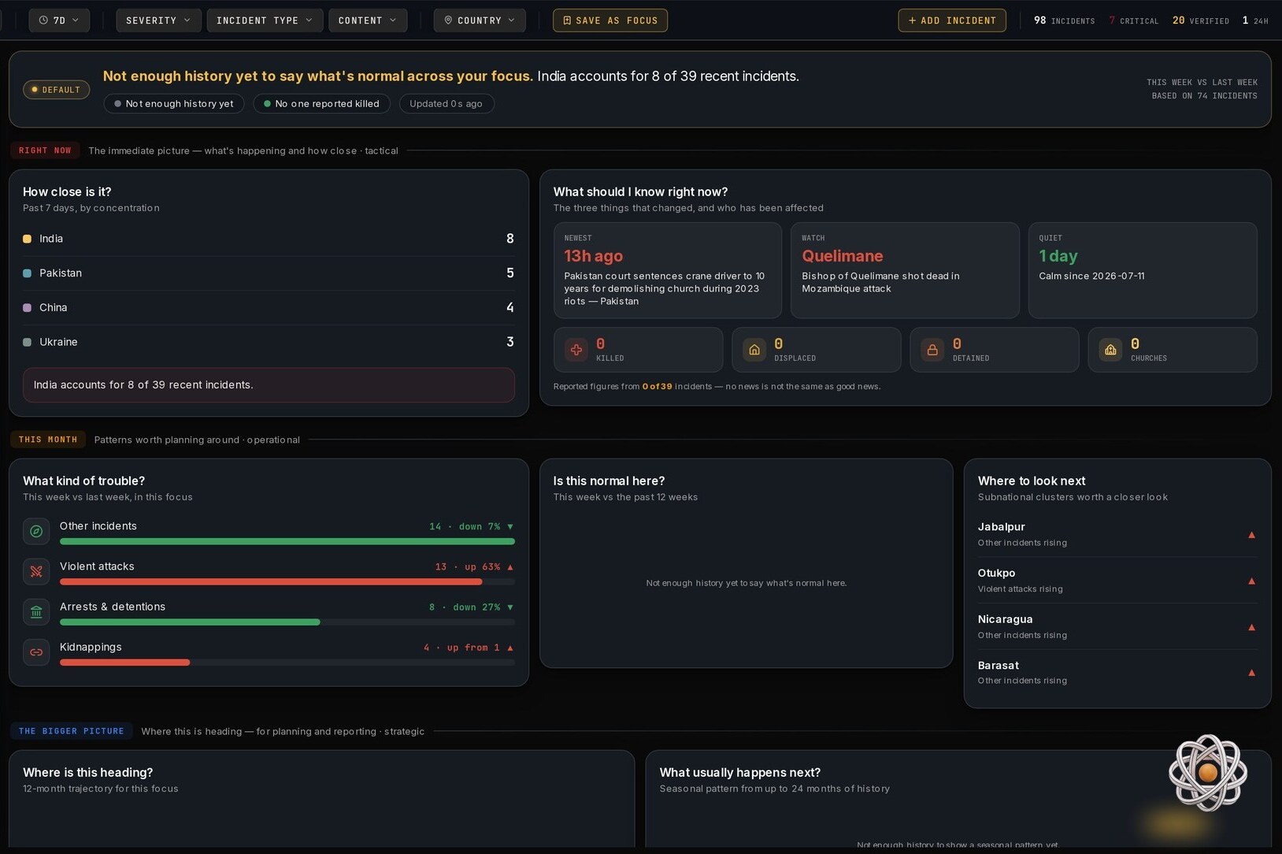Viewport: 1282px width, 854px height.
Task: Click the Arrests & detentions bank icon
Action: point(36,612)
